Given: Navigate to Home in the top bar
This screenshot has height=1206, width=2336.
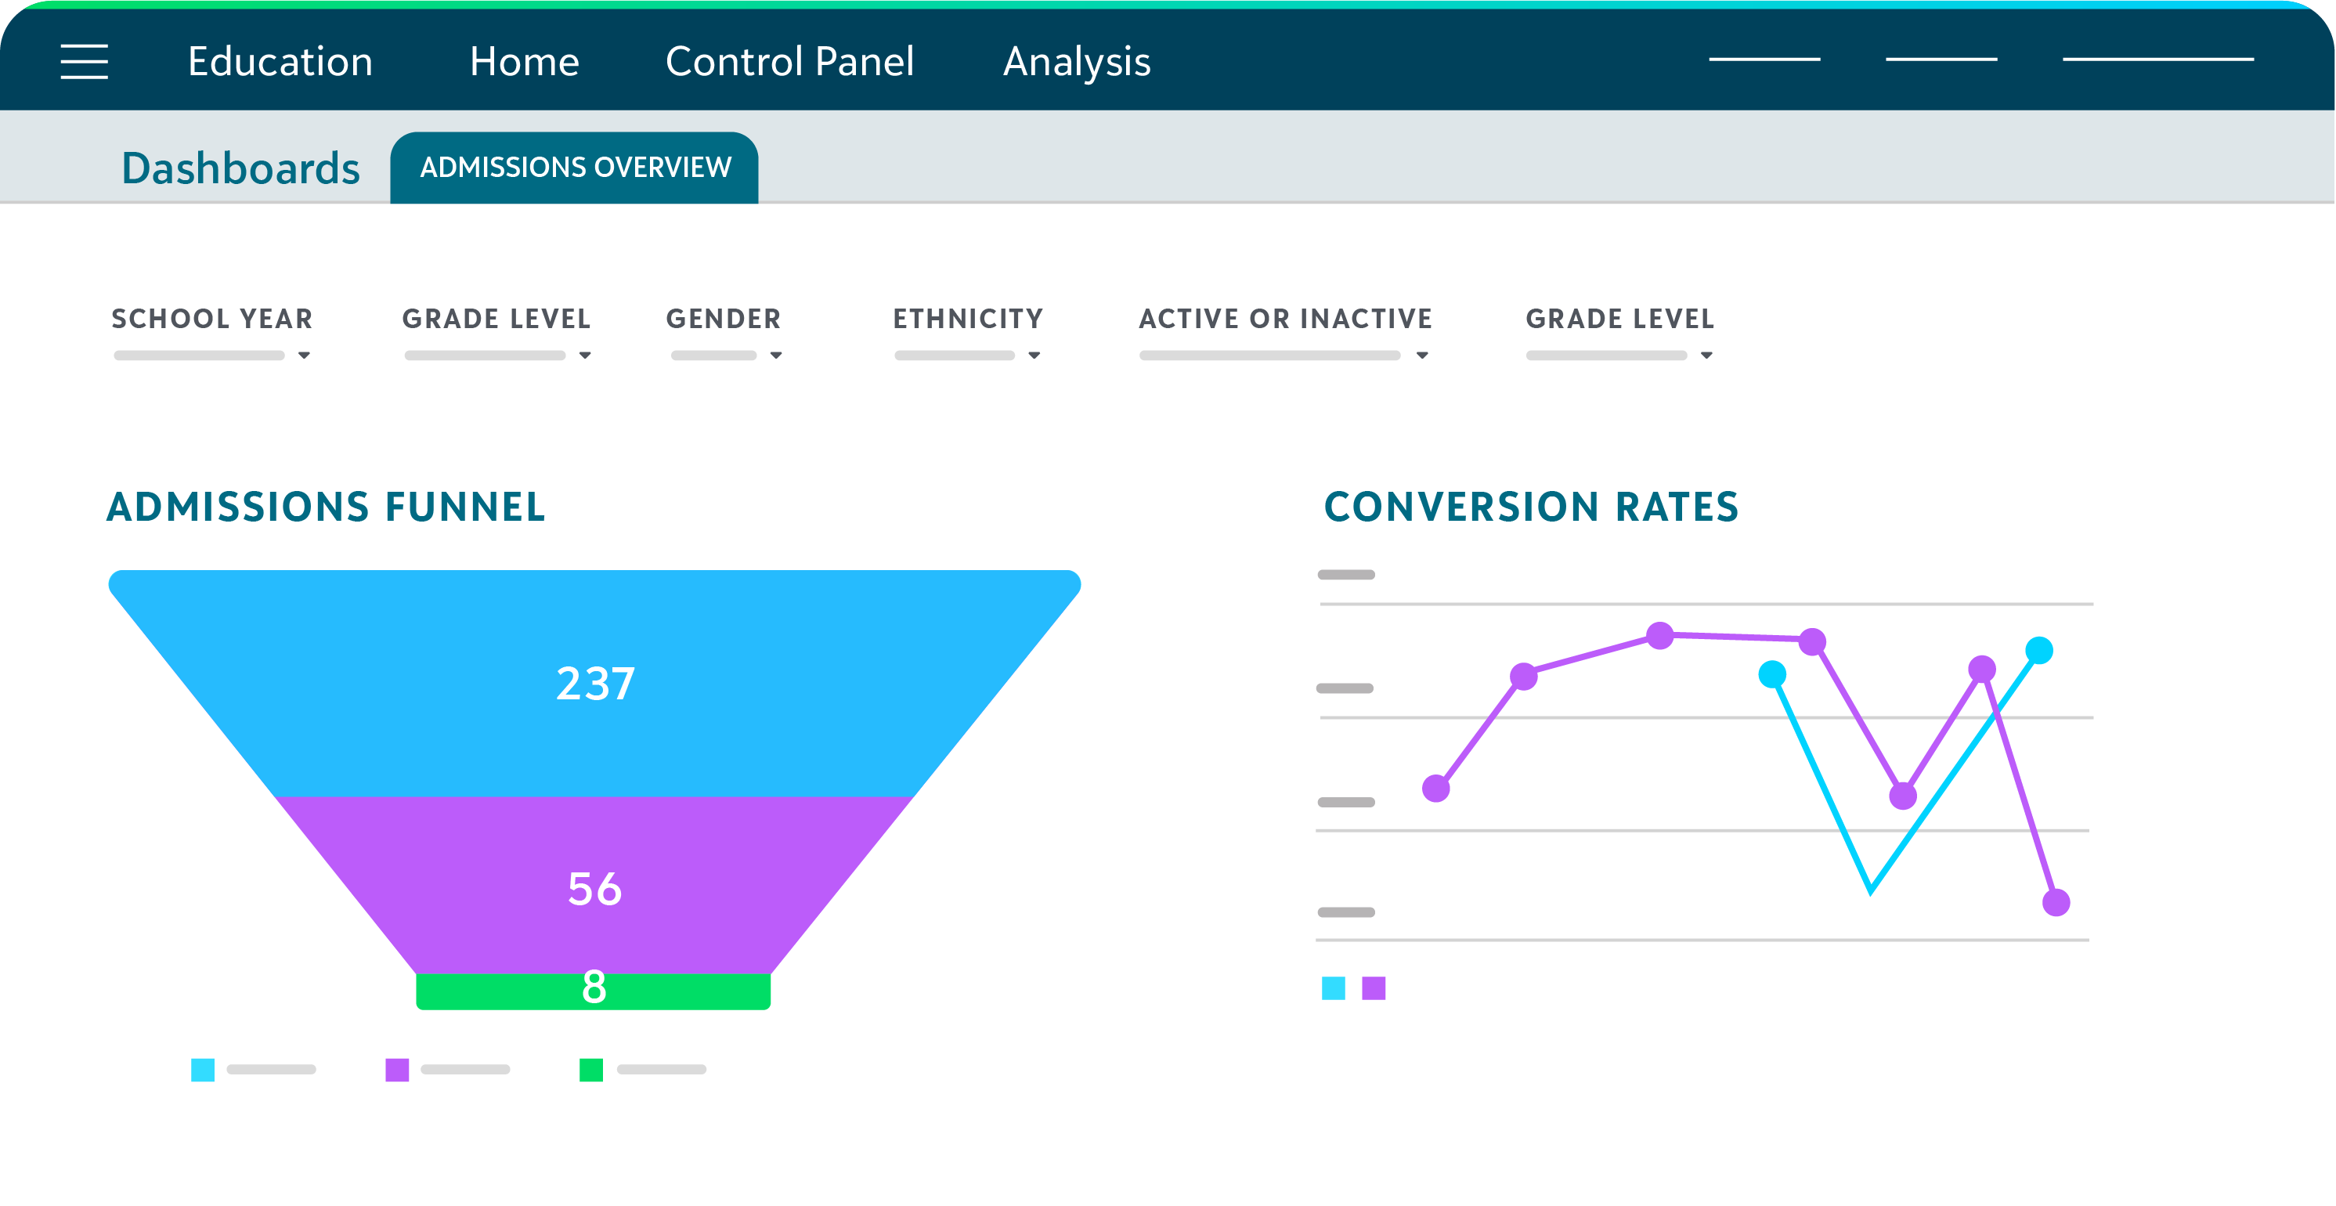Looking at the screenshot, I should click(x=524, y=62).
